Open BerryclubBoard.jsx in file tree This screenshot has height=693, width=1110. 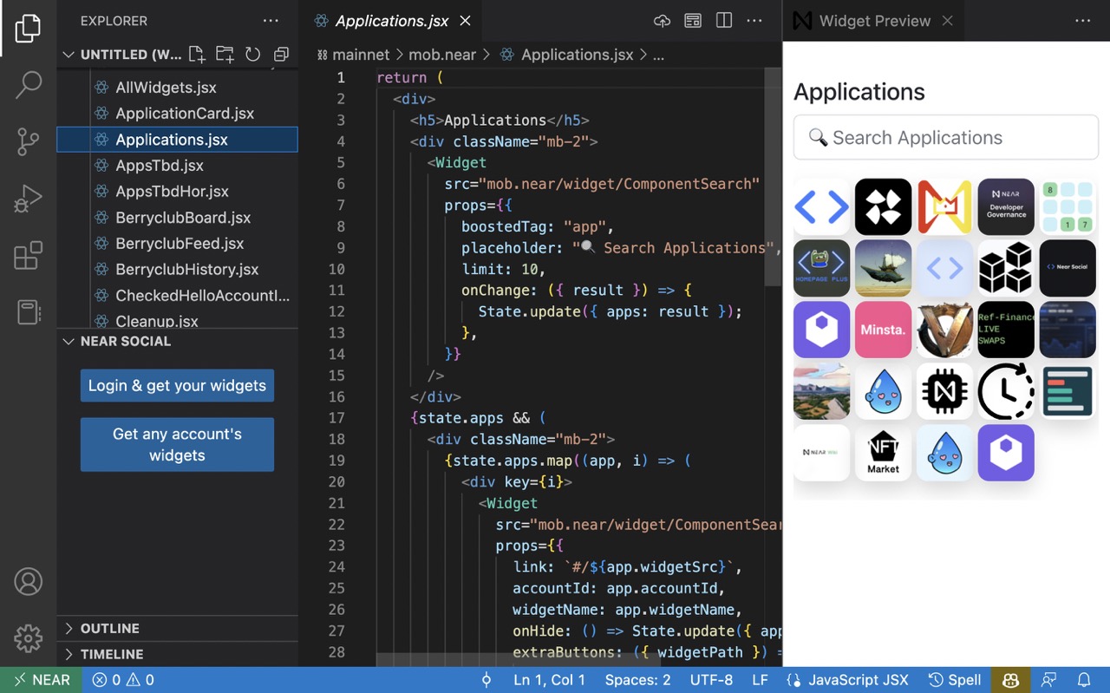tap(178, 218)
